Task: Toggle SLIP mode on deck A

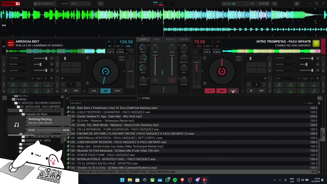Action: point(122,60)
